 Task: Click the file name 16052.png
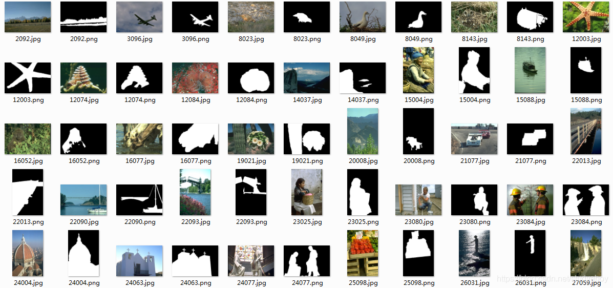(x=83, y=161)
